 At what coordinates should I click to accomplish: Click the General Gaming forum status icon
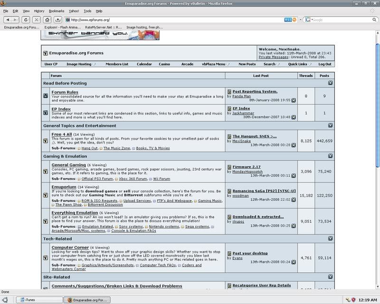46,171
